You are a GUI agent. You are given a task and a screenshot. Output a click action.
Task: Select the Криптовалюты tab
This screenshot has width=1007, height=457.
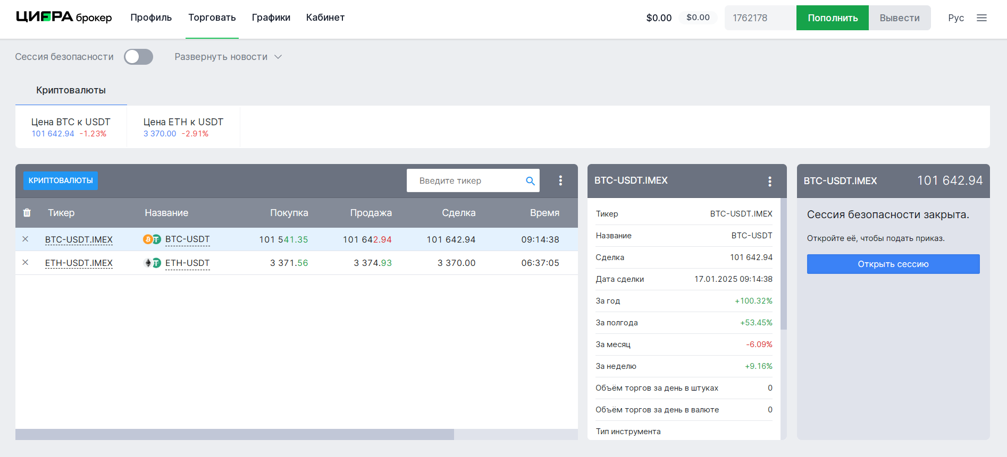coord(71,90)
